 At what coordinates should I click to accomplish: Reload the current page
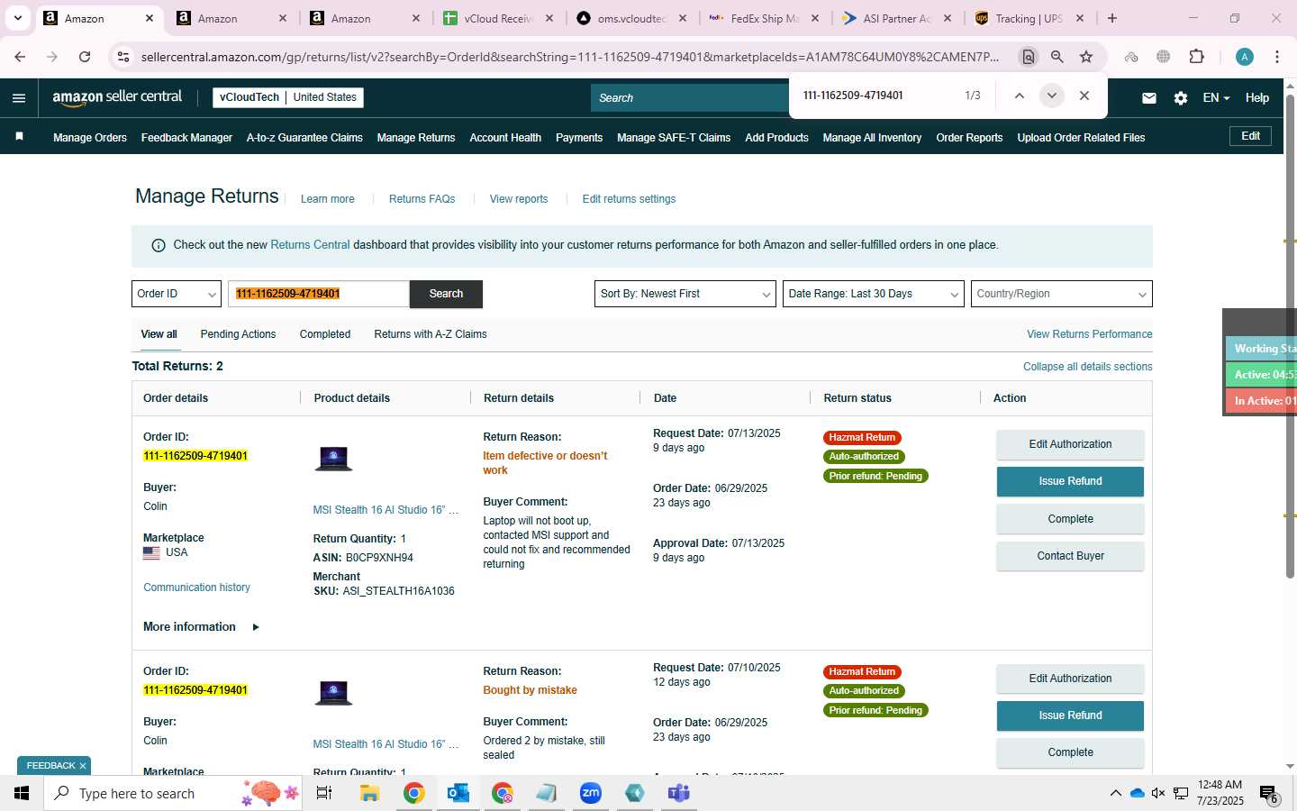tap(85, 57)
